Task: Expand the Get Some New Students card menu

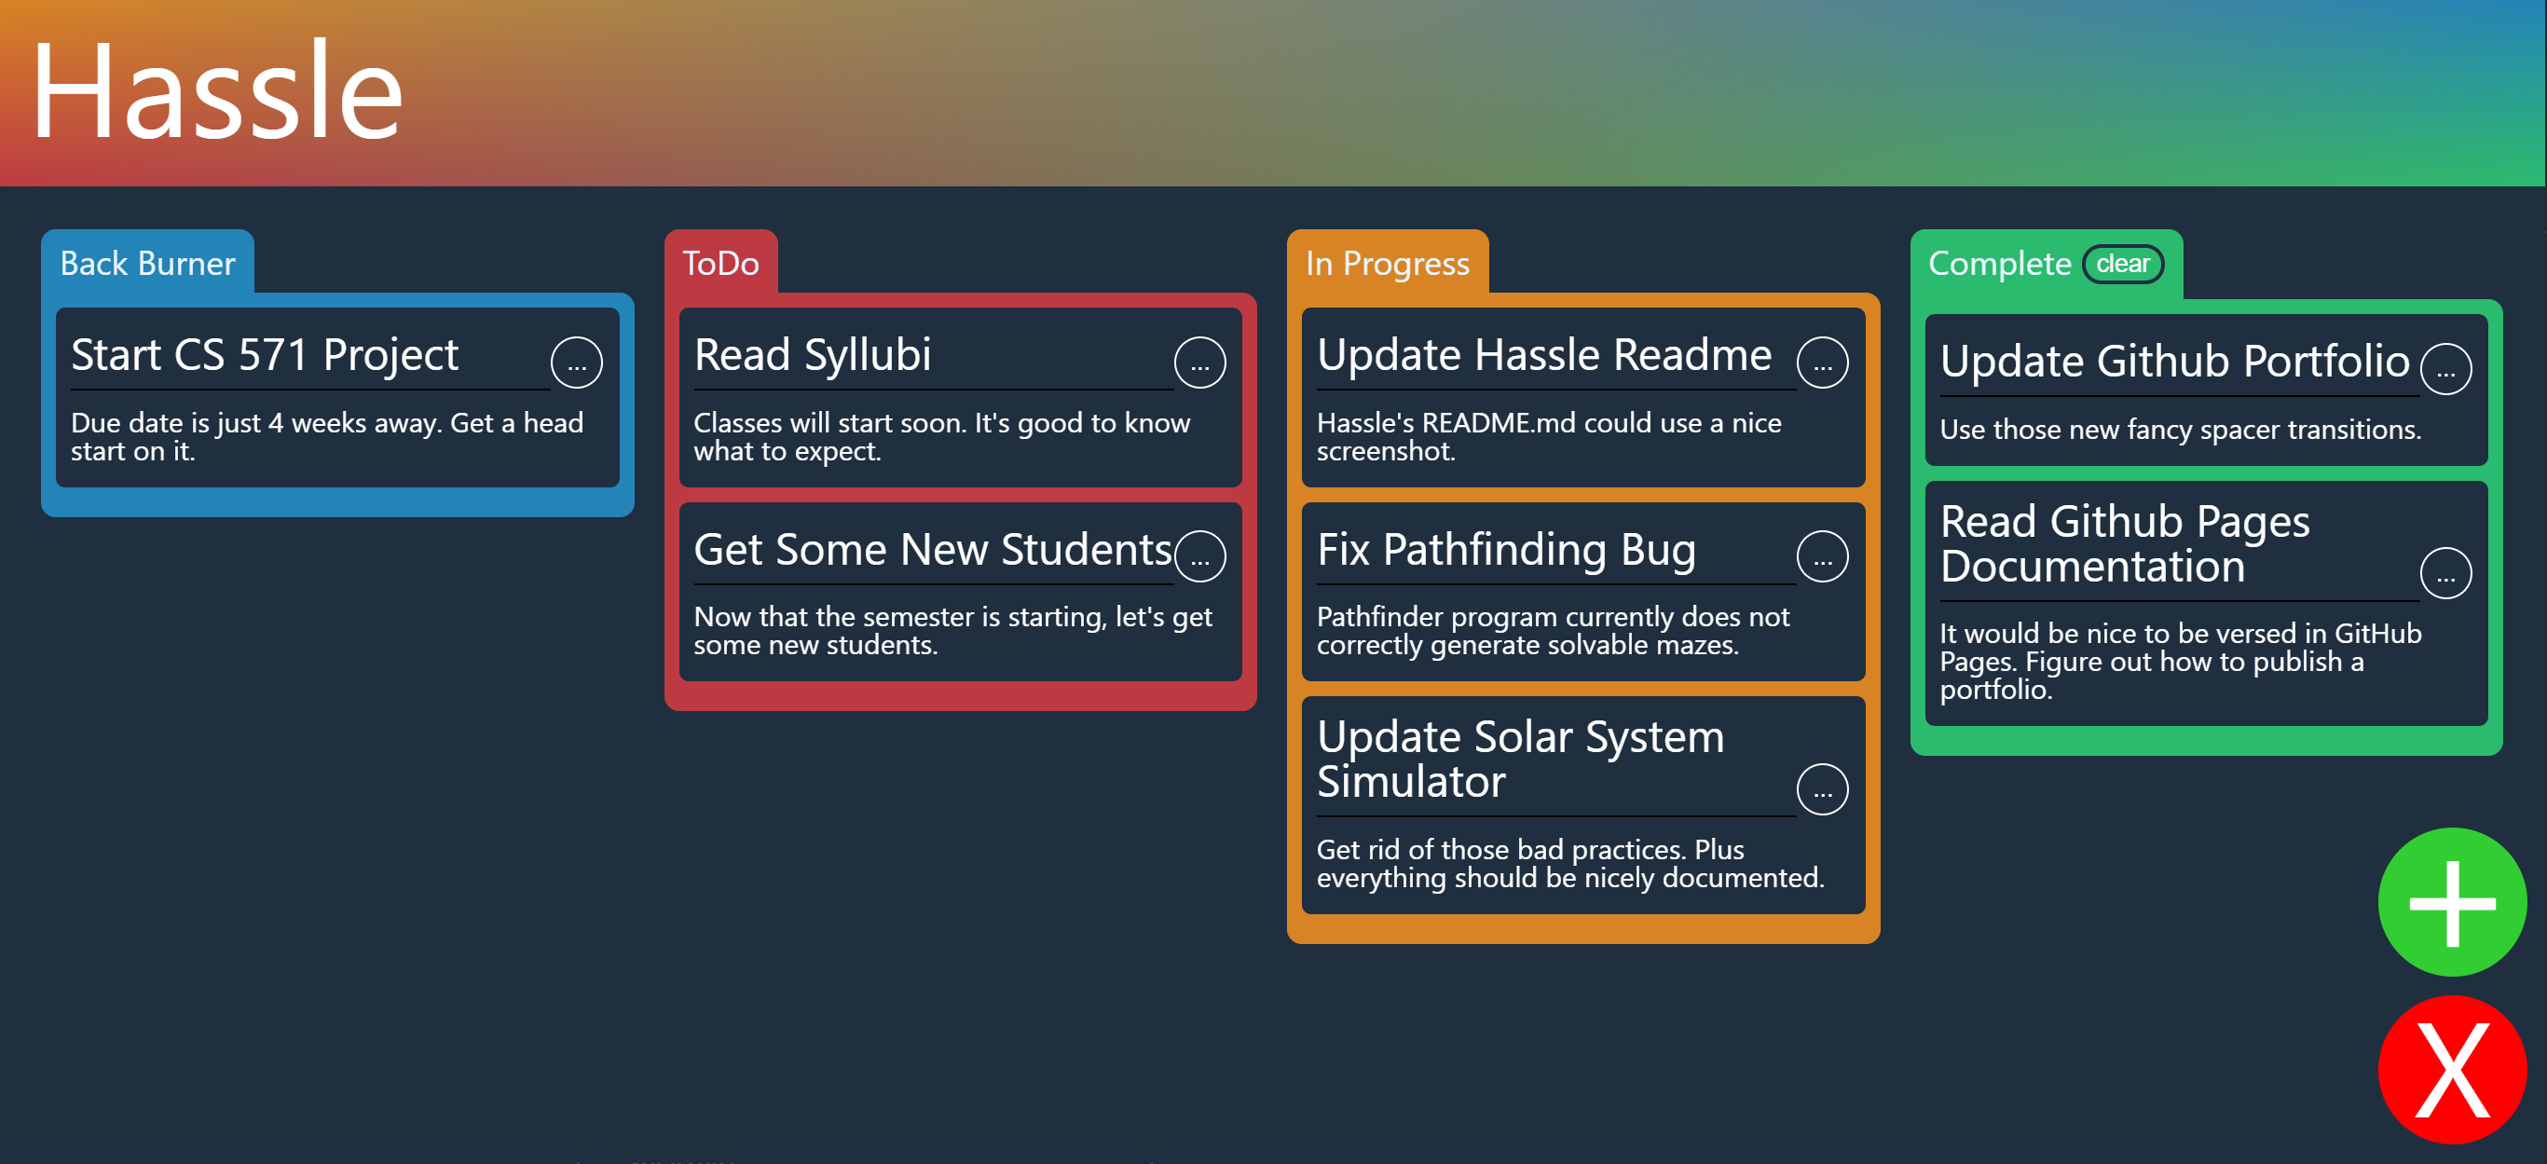Action: (x=1202, y=555)
